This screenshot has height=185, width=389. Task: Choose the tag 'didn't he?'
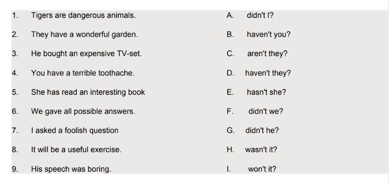point(262,131)
